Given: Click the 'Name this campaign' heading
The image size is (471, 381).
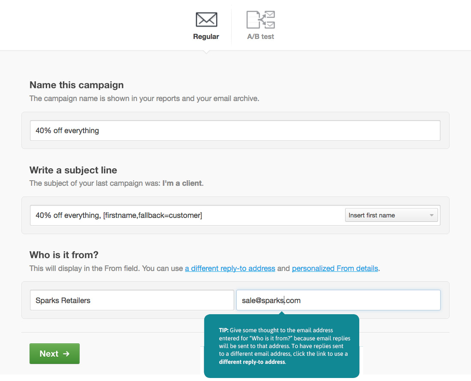Looking at the screenshot, I should pyautogui.click(x=77, y=85).
